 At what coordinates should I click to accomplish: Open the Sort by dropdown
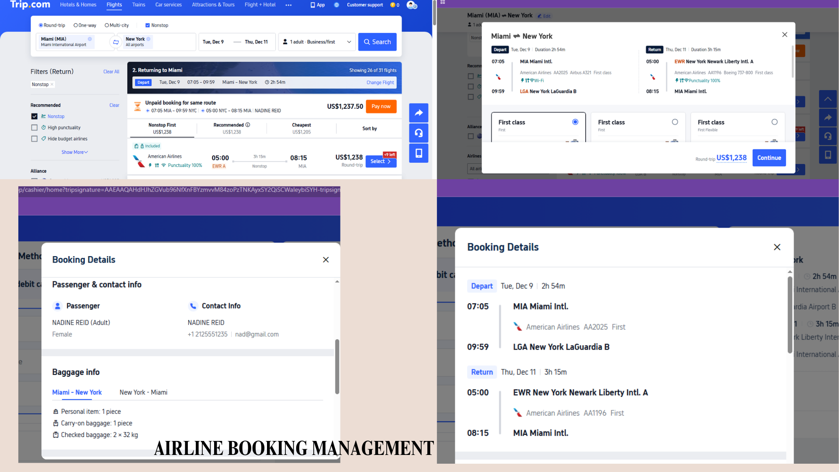(369, 128)
